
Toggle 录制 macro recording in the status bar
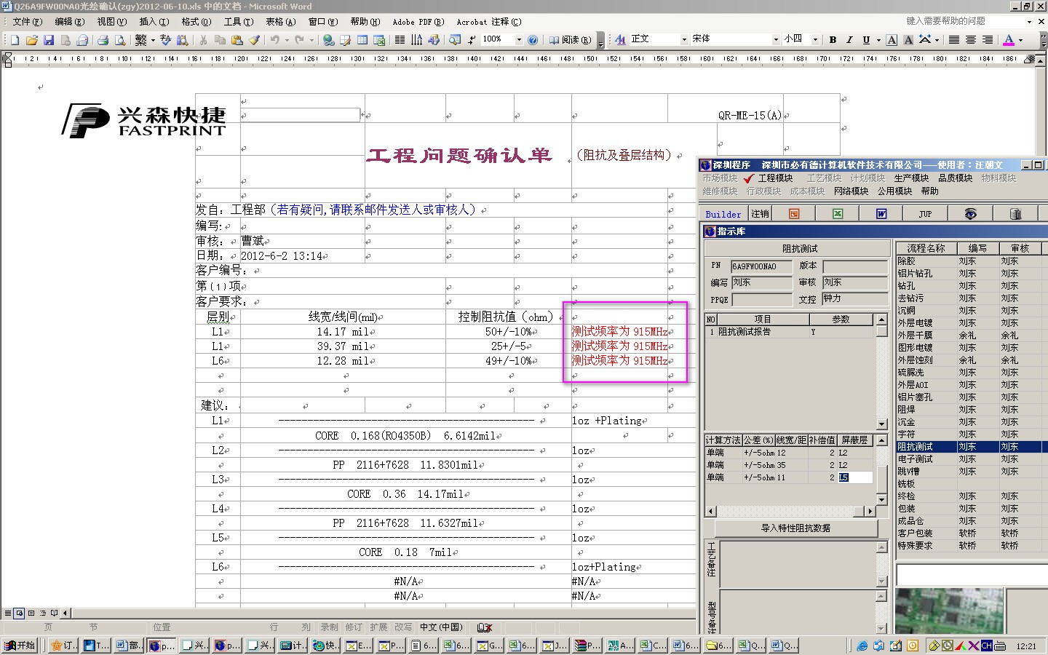tap(329, 627)
